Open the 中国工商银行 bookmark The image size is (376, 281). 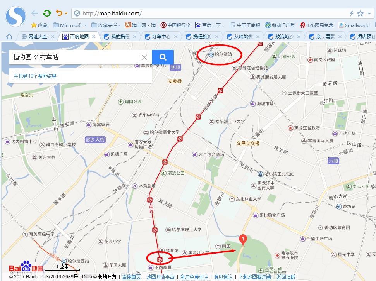pyautogui.click(x=245, y=25)
